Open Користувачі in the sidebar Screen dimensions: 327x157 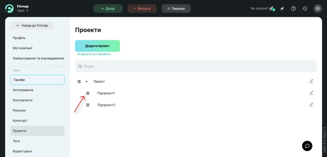22,151
